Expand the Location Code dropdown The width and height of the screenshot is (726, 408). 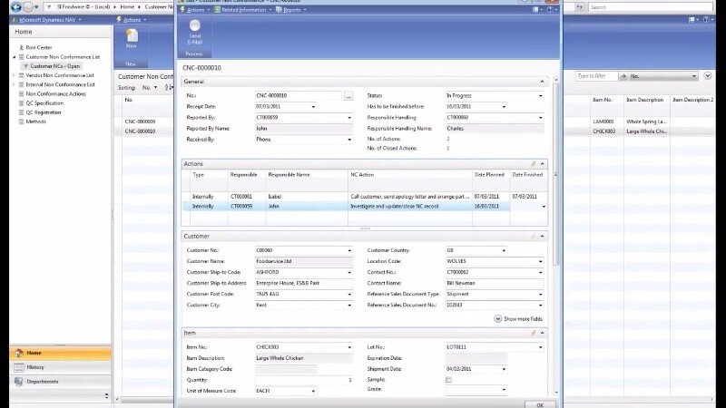(x=540, y=261)
